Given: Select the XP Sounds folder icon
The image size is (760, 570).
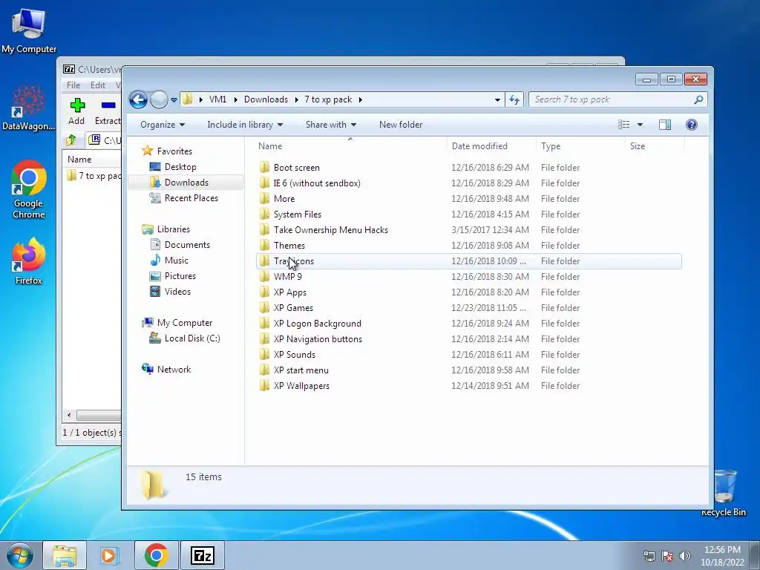Looking at the screenshot, I should pyautogui.click(x=264, y=354).
